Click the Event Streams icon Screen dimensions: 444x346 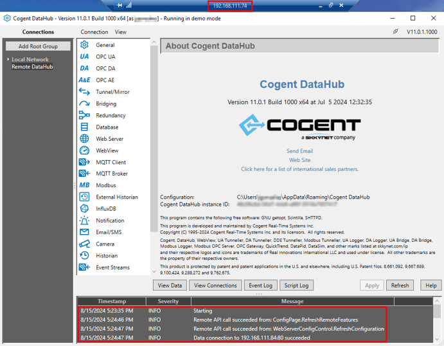click(84, 268)
